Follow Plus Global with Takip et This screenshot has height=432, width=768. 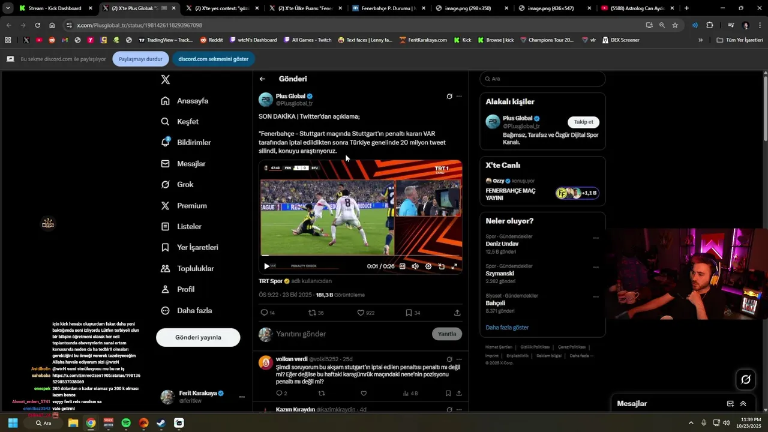pyautogui.click(x=583, y=122)
